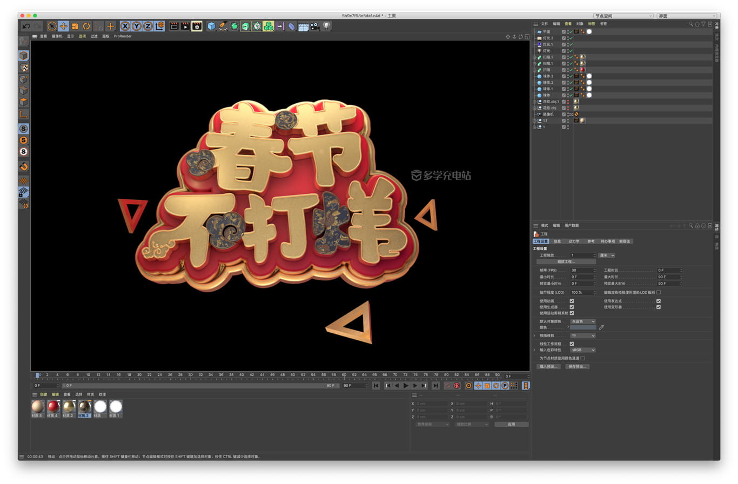This screenshot has height=484, width=738.
Task: Toggle the visibility dots of the 平面 object
Action: tap(569, 31)
